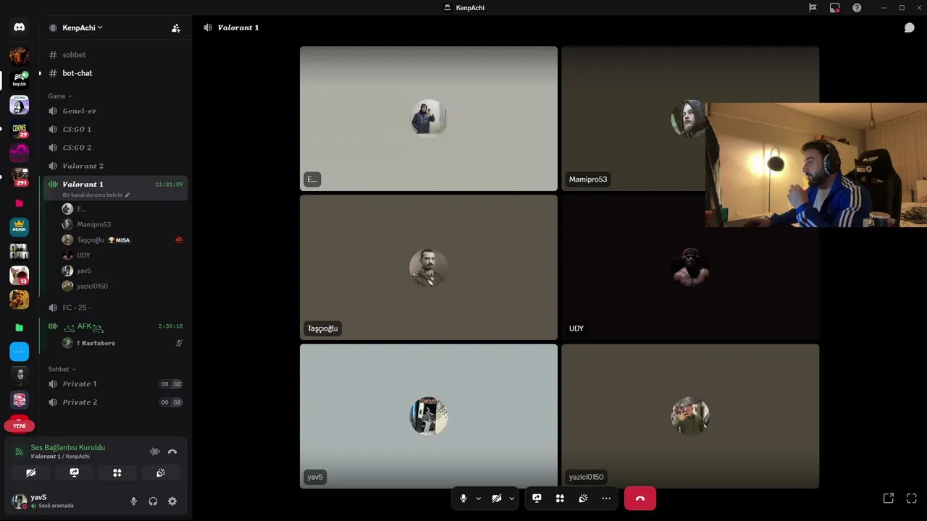This screenshot has width=927, height=521.
Task: Share screen from the bottom call control bar
Action: pyautogui.click(x=537, y=499)
